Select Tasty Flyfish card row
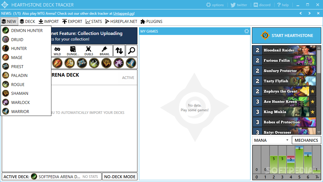The image size is (323, 182). 284,81
